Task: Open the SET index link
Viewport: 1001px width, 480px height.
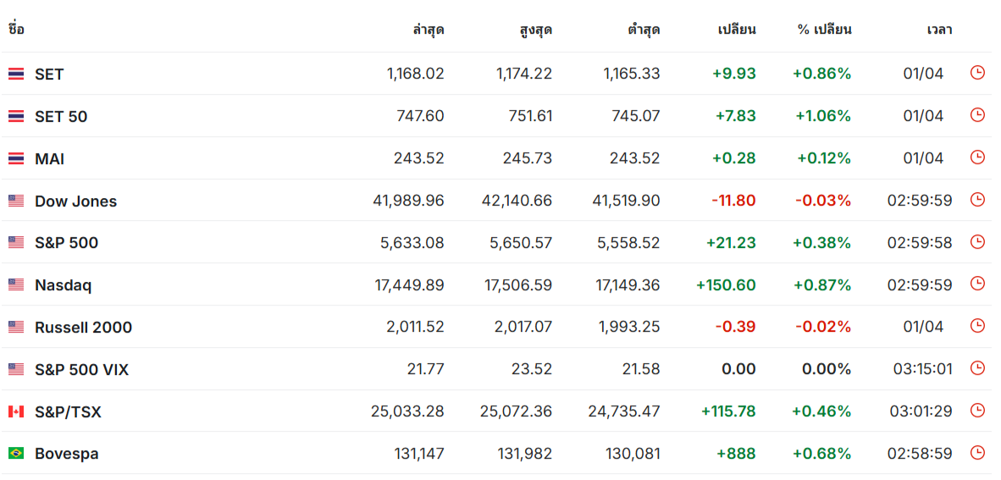Action: click(x=49, y=74)
